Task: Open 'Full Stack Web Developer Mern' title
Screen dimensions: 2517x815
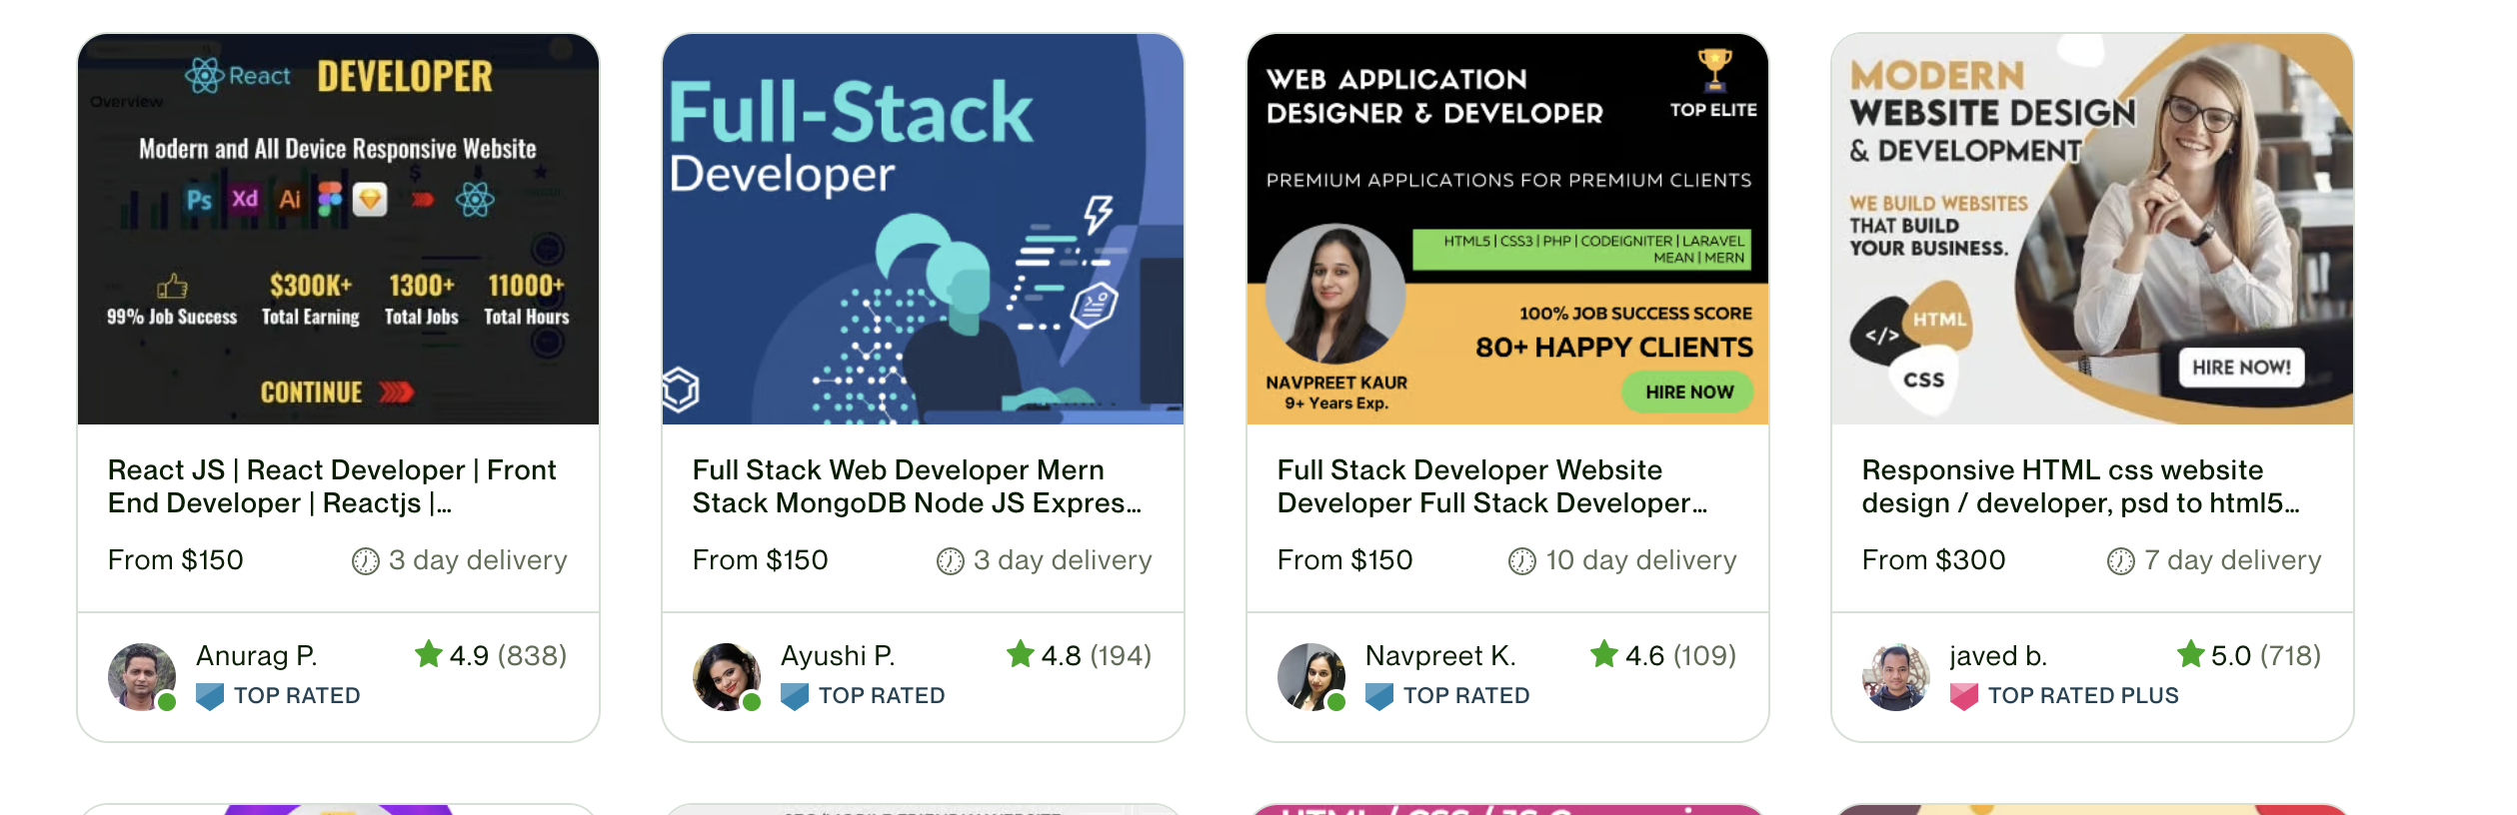Action: point(917,486)
